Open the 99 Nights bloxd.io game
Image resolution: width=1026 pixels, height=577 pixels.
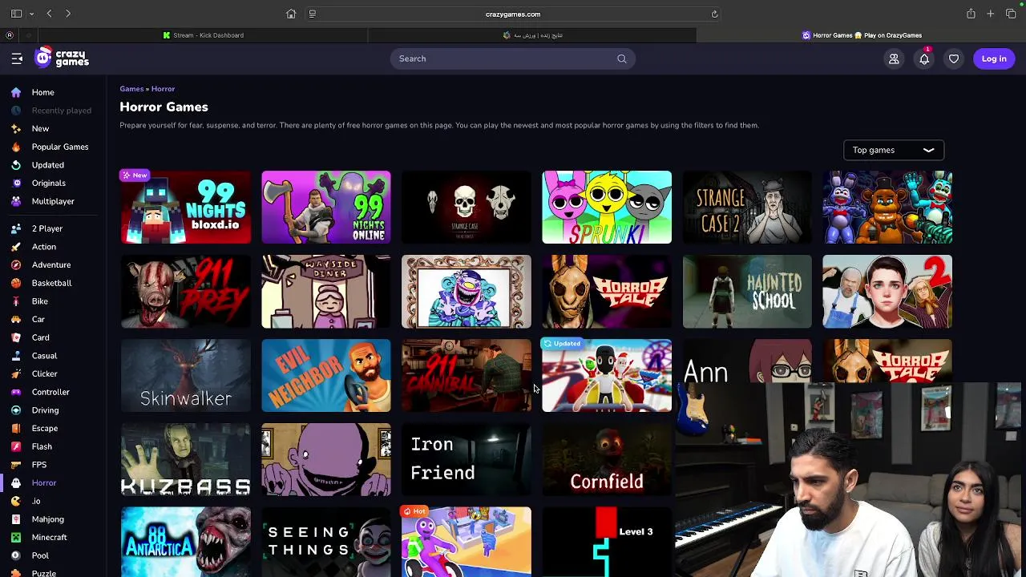pyautogui.click(x=185, y=207)
